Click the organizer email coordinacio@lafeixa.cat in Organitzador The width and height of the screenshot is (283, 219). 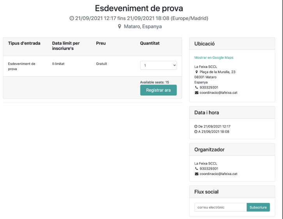pyautogui.click(x=218, y=174)
